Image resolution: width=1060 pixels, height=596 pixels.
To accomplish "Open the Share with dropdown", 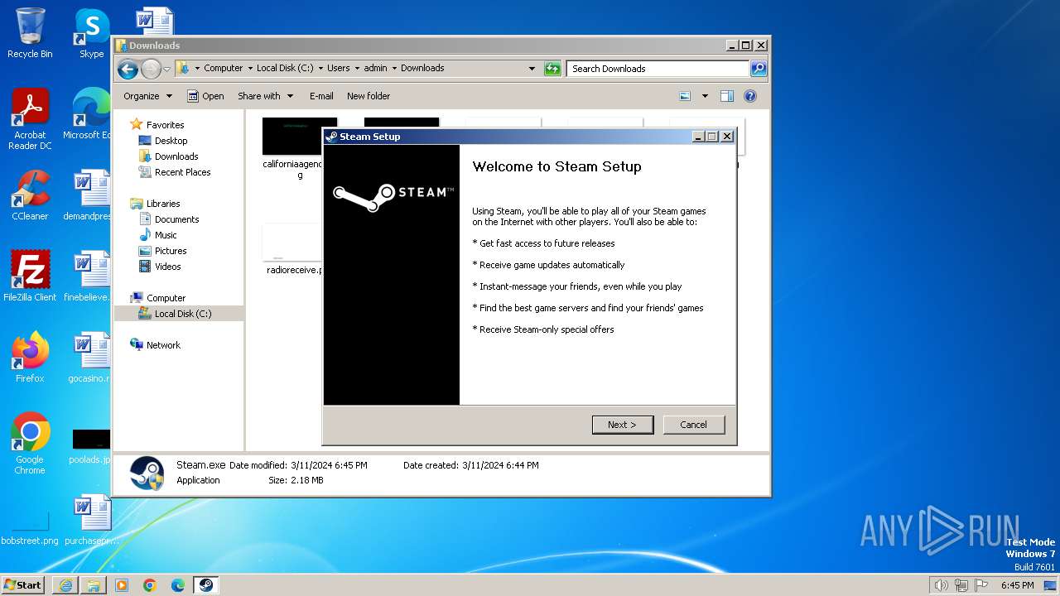I will (x=265, y=96).
